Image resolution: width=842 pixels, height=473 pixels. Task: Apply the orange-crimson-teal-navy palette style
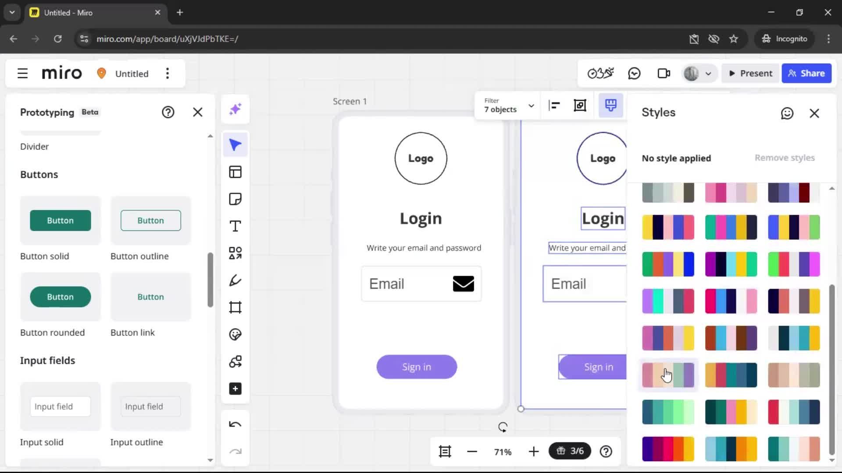[731, 375]
